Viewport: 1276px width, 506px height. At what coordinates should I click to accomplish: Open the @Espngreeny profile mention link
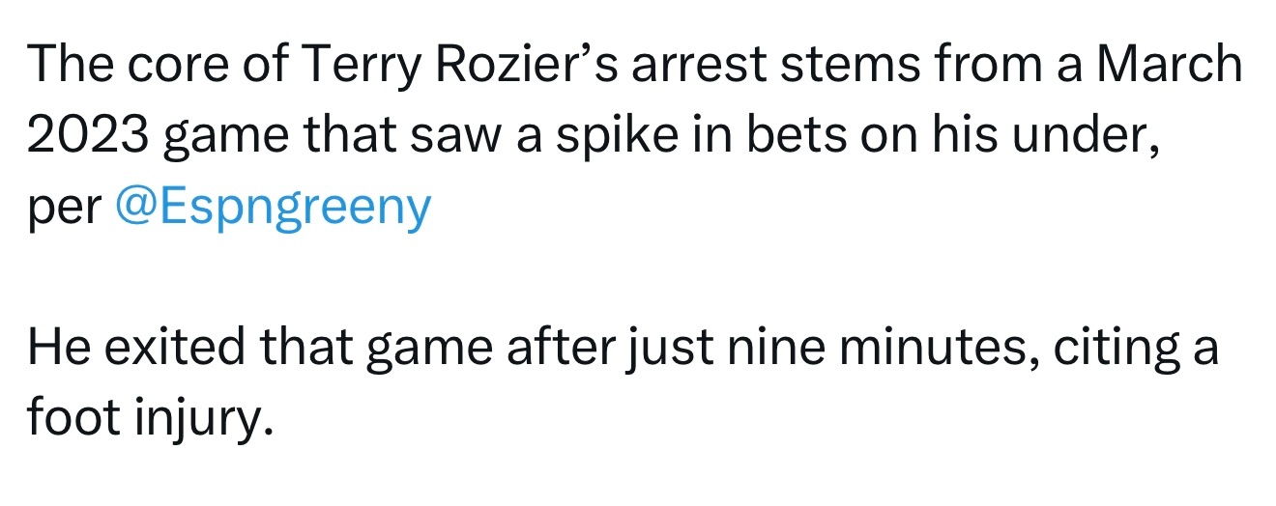point(273,208)
